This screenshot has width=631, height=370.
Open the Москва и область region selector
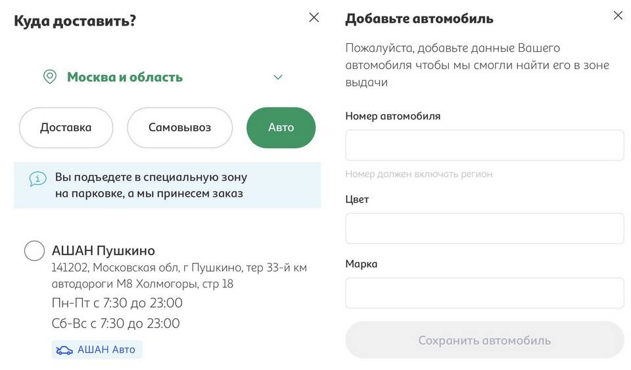tap(163, 77)
